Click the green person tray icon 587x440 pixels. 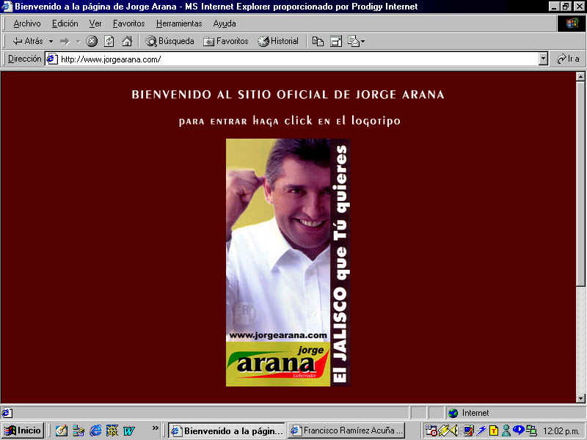pyautogui.click(x=506, y=430)
